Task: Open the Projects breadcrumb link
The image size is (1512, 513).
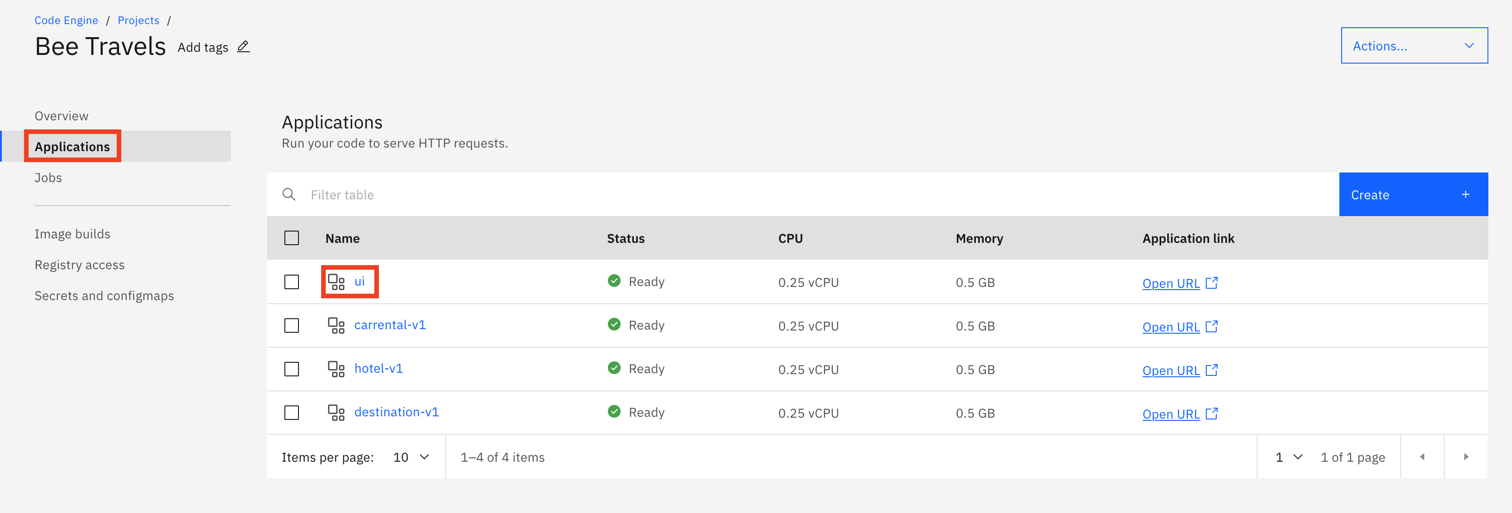Action: tap(138, 20)
